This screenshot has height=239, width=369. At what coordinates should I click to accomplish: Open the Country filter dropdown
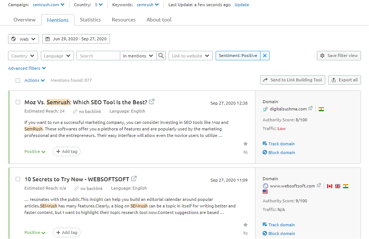[23, 56]
